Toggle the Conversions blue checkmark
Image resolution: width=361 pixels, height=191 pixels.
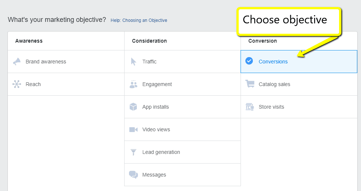(249, 61)
